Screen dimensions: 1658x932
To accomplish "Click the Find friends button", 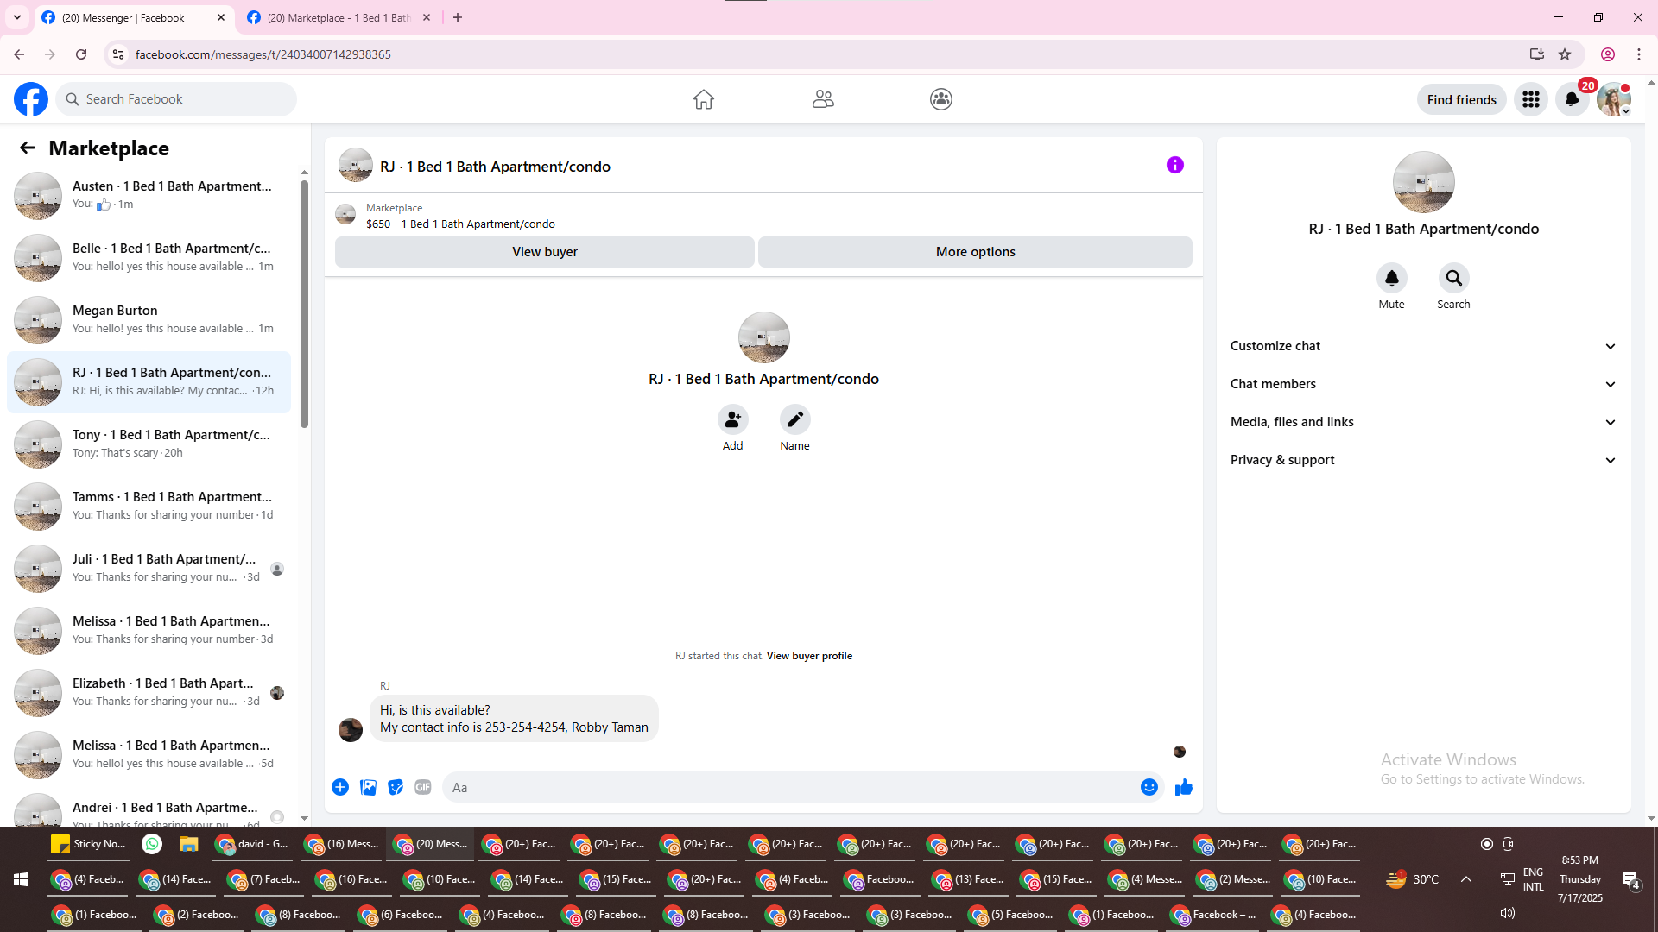I will point(1462,99).
